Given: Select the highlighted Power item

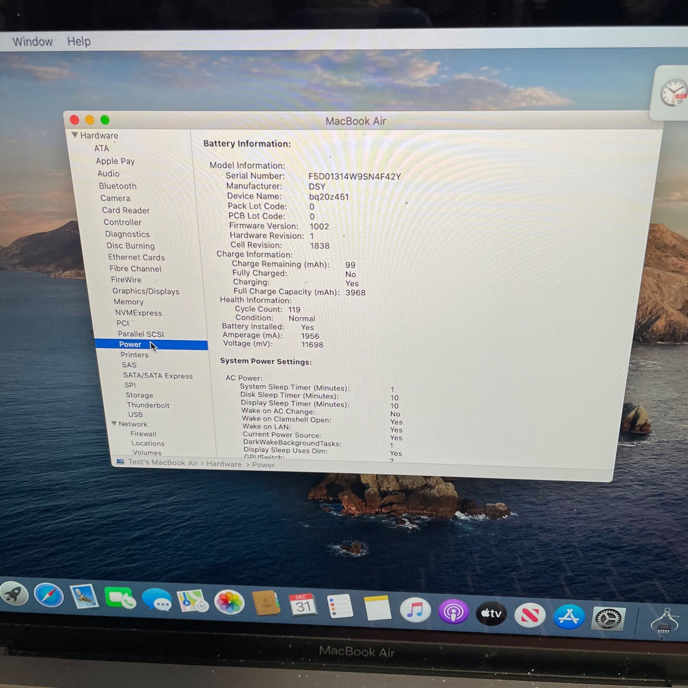Looking at the screenshot, I should (151, 345).
